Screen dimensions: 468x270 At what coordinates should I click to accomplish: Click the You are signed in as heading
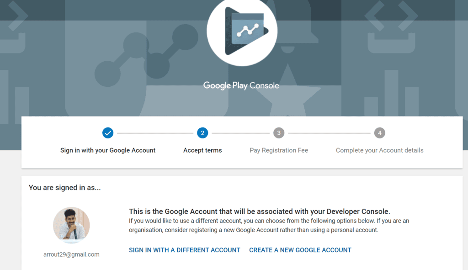[x=64, y=187]
